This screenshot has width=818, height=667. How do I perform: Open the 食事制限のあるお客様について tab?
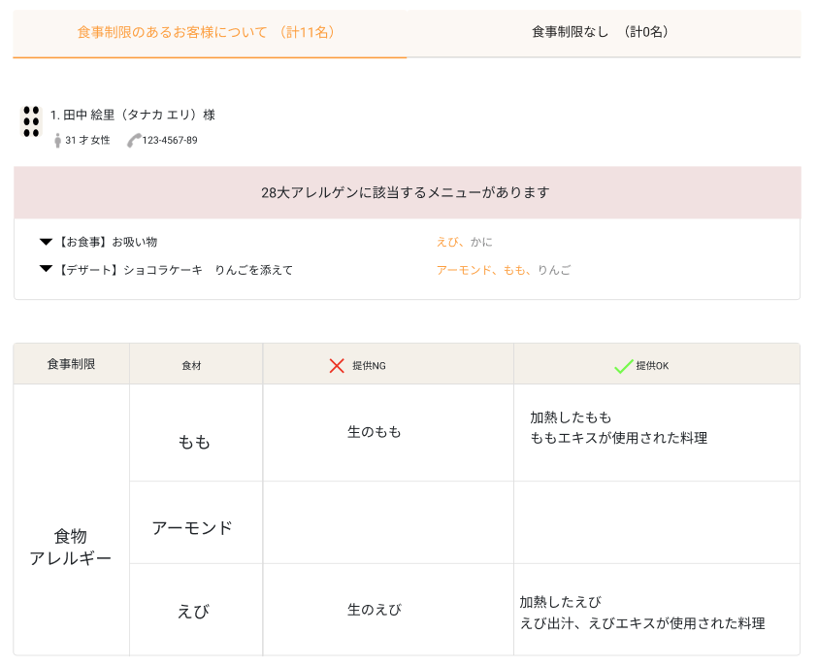tap(203, 31)
